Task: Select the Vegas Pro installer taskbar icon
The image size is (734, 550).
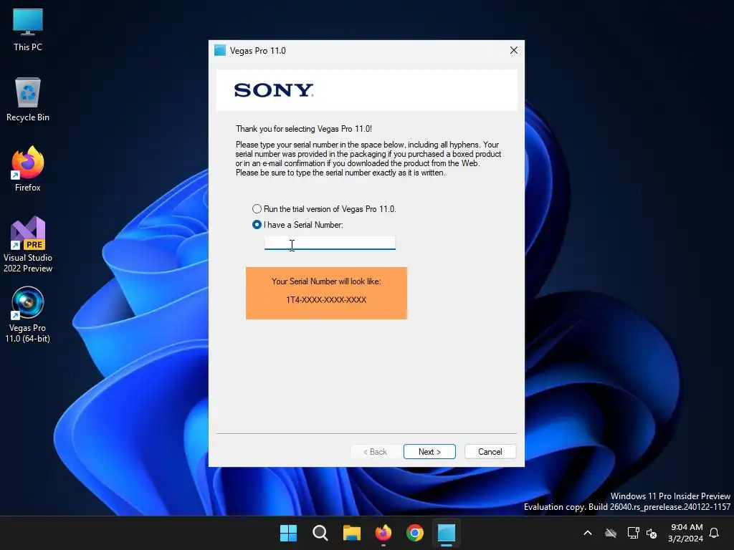Action: [447, 533]
